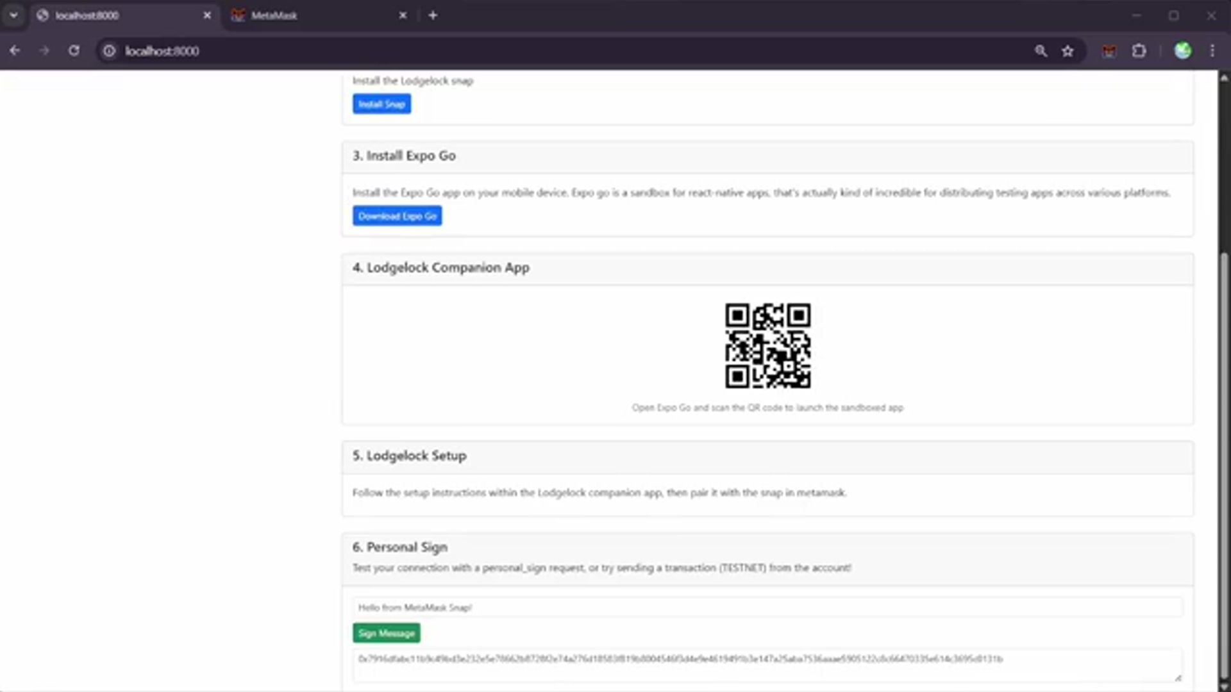Reload the localhost page
The width and height of the screenshot is (1231, 692).
click(74, 51)
